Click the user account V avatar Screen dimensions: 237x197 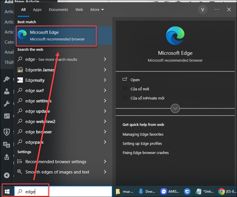[x=202, y=9]
